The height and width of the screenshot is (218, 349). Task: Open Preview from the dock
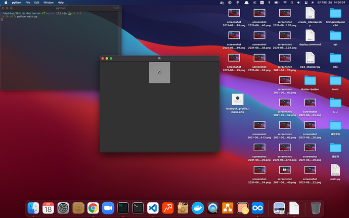(279, 208)
